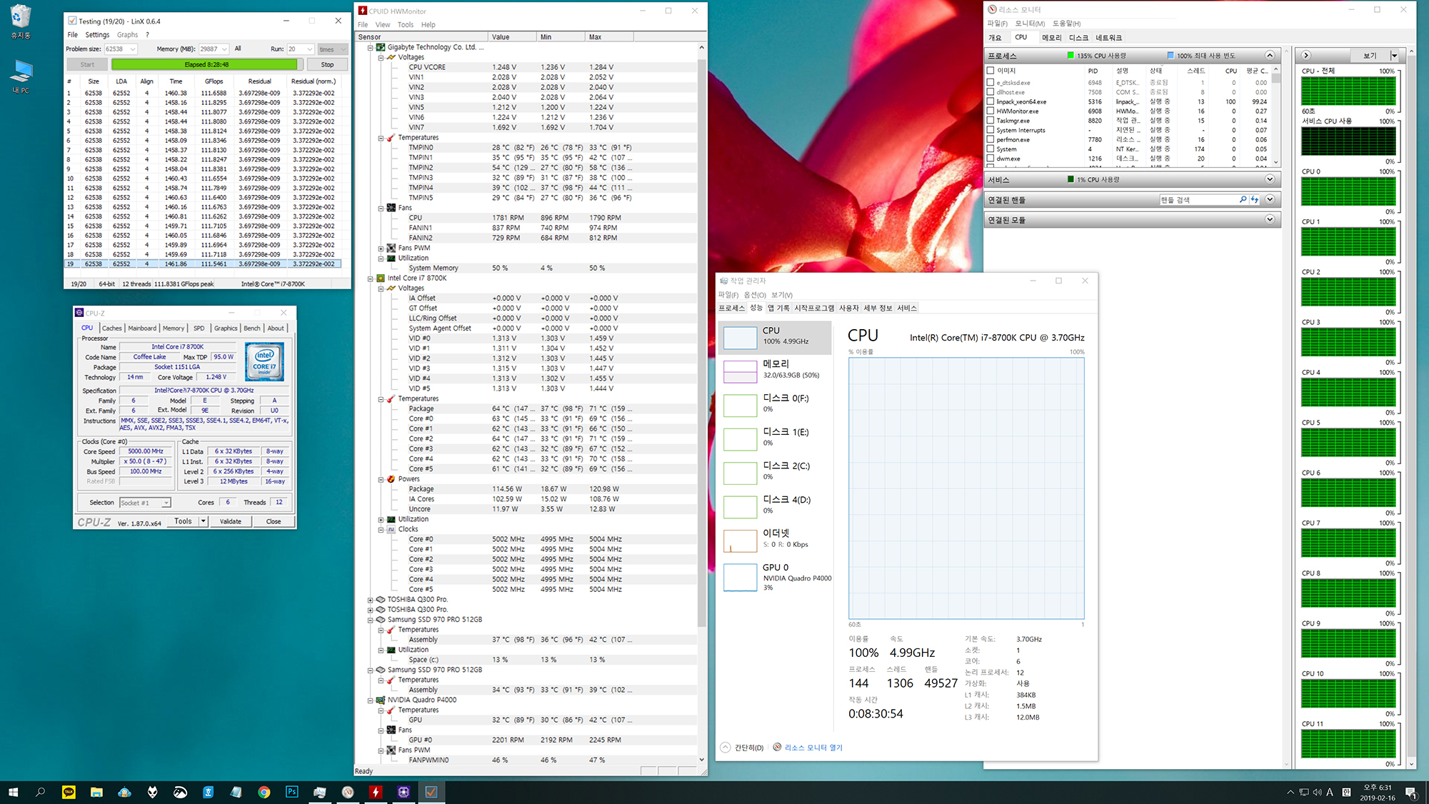Open File Explorer from the taskbar

[96, 792]
